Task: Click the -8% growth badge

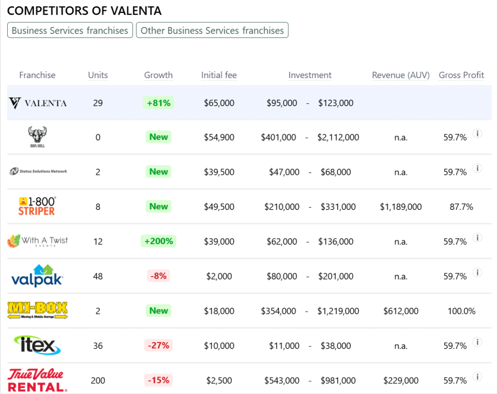Action: 159,276
